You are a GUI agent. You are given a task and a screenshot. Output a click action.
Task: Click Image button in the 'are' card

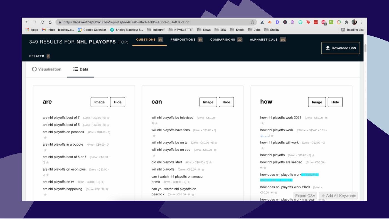tap(99, 102)
